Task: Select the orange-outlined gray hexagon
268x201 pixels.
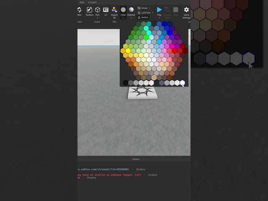Action: [x=154, y=77]
